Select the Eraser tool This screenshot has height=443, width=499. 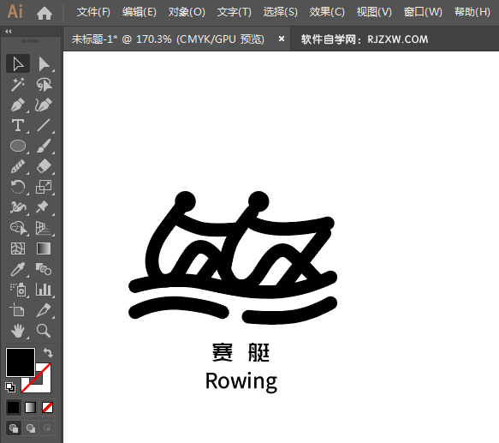(44, 166)
